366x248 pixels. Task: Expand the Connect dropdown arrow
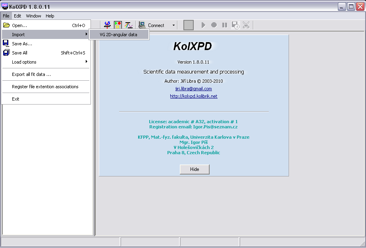tap(173, 25)
